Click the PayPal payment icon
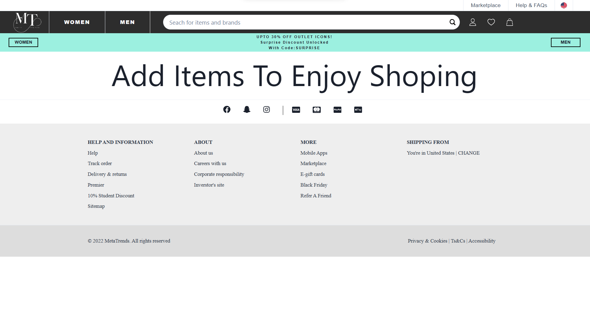 pyautogui.click(x=337, y=110)
